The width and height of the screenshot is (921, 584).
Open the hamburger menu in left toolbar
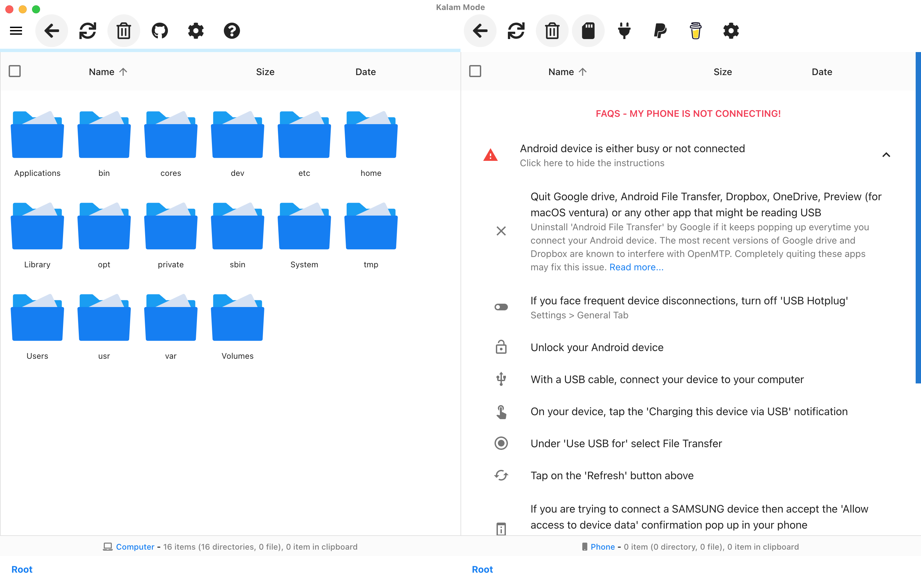coord(16,31)
